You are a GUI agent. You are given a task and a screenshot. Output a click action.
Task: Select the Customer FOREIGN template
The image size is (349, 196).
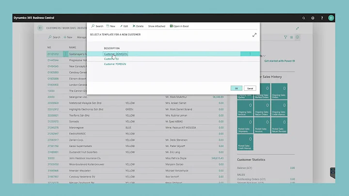point(115,64)
